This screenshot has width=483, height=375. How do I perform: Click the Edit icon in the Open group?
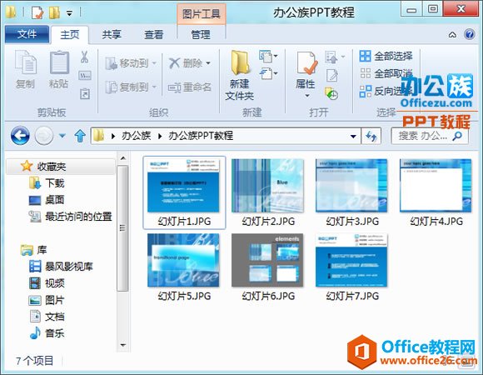coord(331,75)
